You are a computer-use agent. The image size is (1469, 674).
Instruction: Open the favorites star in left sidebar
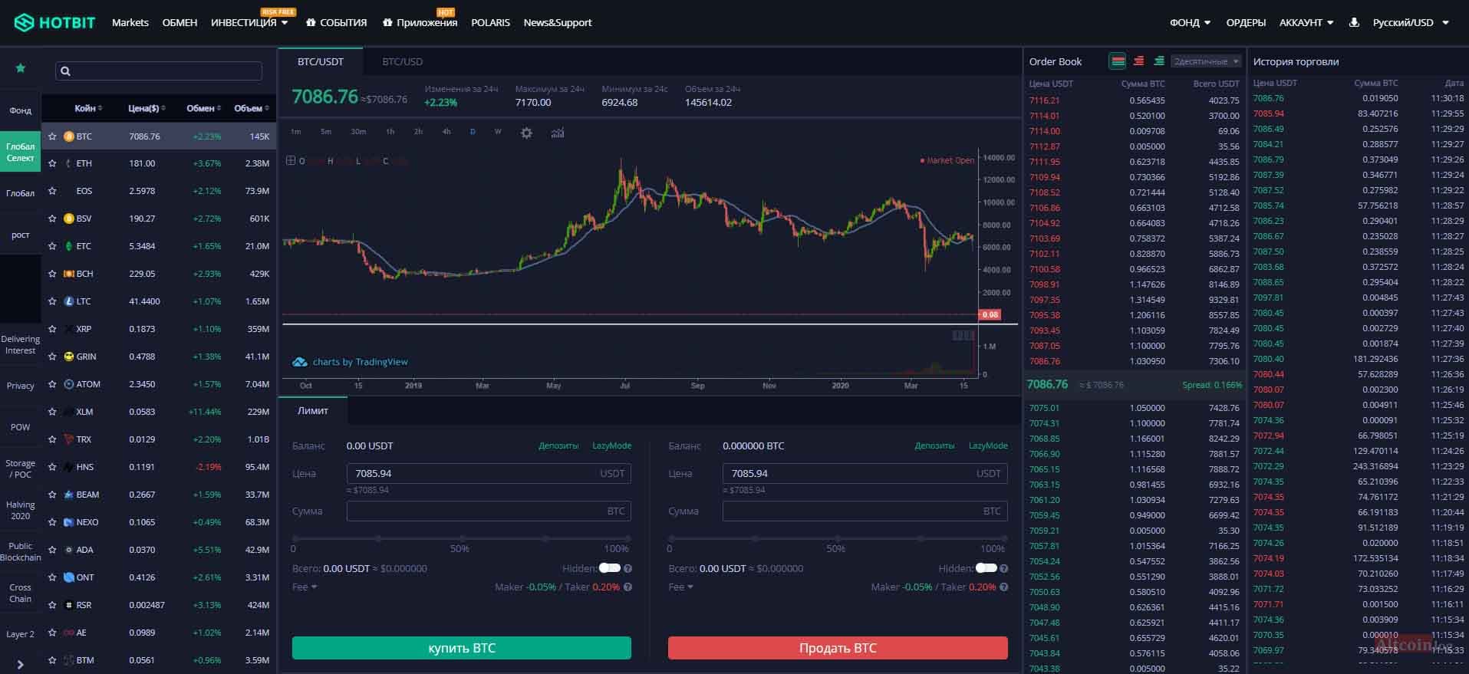pyautogui.click(x=21, y=68)
